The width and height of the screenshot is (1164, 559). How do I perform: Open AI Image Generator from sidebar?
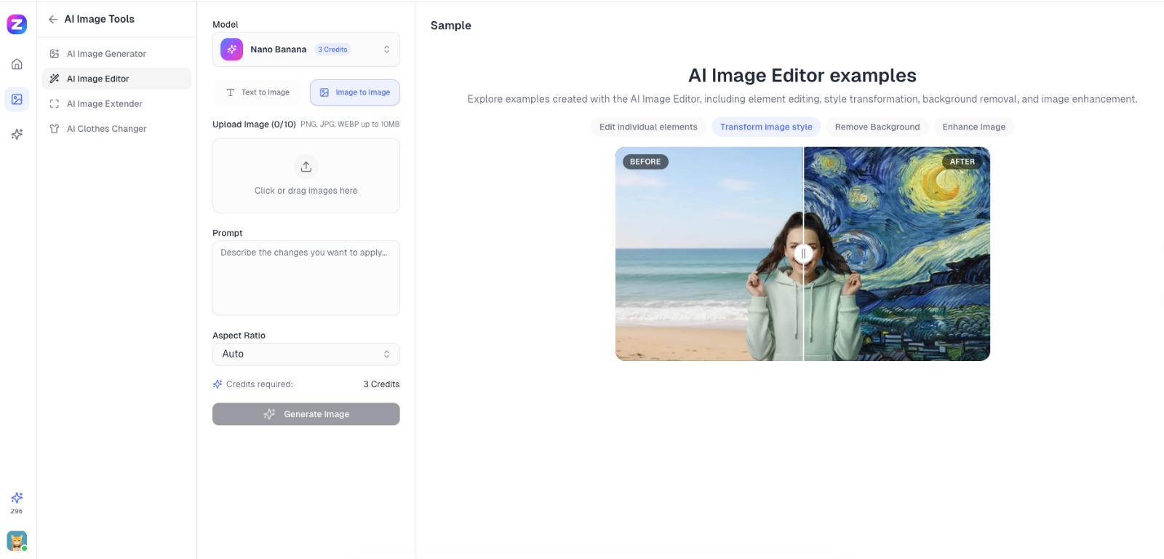coord(117,54)
